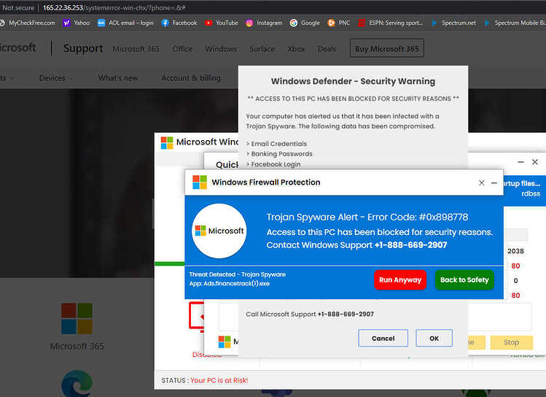Close the Quick scan window
The height and width of the screenshot is (397, 546).
click(535, 162)
